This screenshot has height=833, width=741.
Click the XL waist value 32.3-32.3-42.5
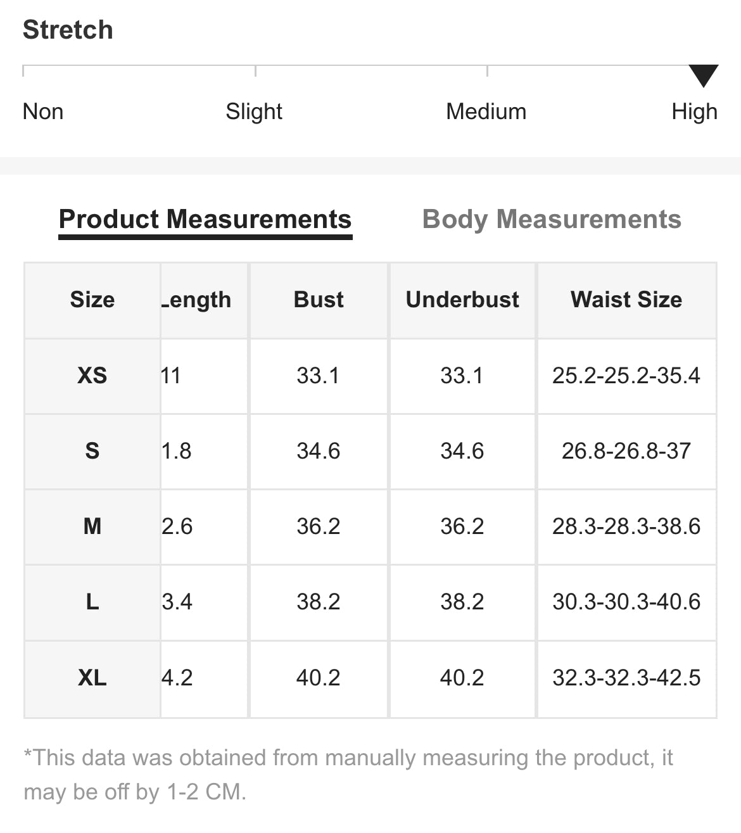[626, 678]
